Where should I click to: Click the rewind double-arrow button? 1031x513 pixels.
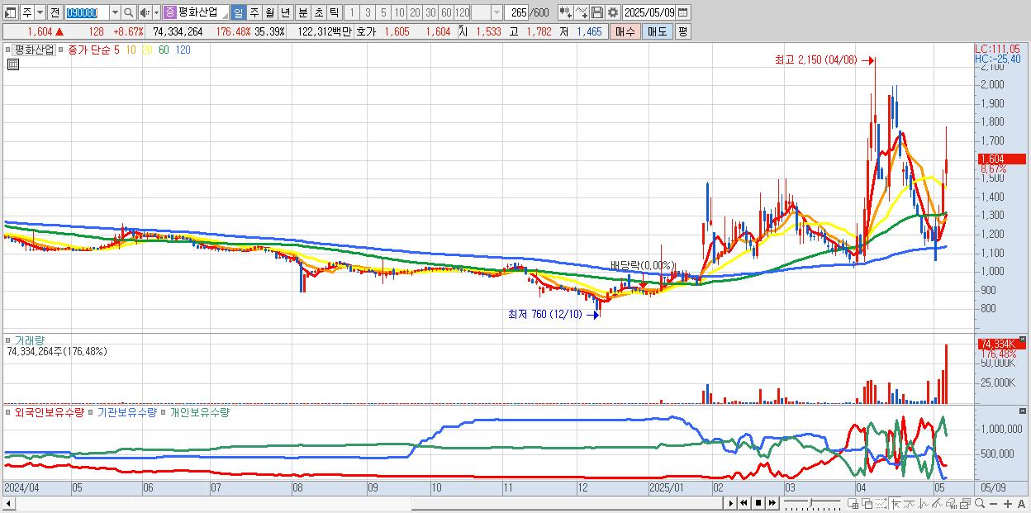click(744, 503)
